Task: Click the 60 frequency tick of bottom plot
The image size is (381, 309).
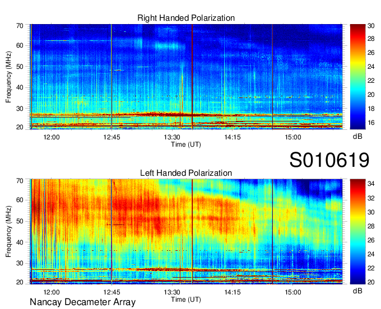Action: click(20, 200)
